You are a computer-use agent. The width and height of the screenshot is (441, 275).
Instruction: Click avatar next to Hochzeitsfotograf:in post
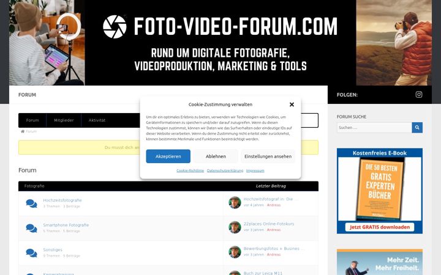click(x=235, y=202)
